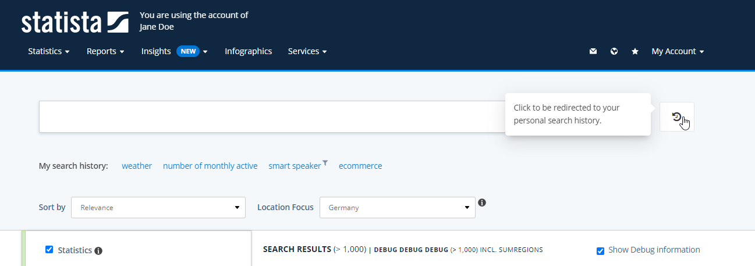The height and width of the screenshot is (266, 755).
Task: Toggle Show Debug information checkbox
Action: [x=601, y=250]
